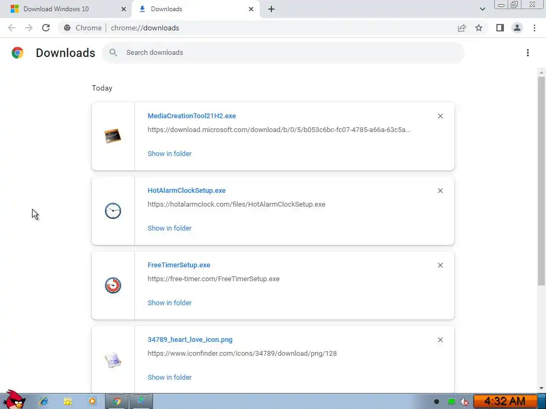This screenshot has height=409, width=546.
Task: Open the Chrome profile avatar
Action: pos(517,28)
